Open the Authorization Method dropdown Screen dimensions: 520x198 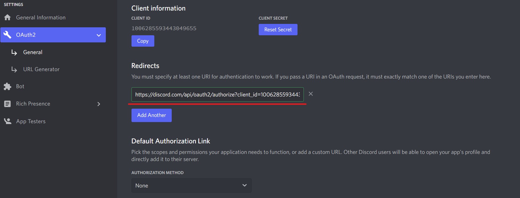click(191, 185)
